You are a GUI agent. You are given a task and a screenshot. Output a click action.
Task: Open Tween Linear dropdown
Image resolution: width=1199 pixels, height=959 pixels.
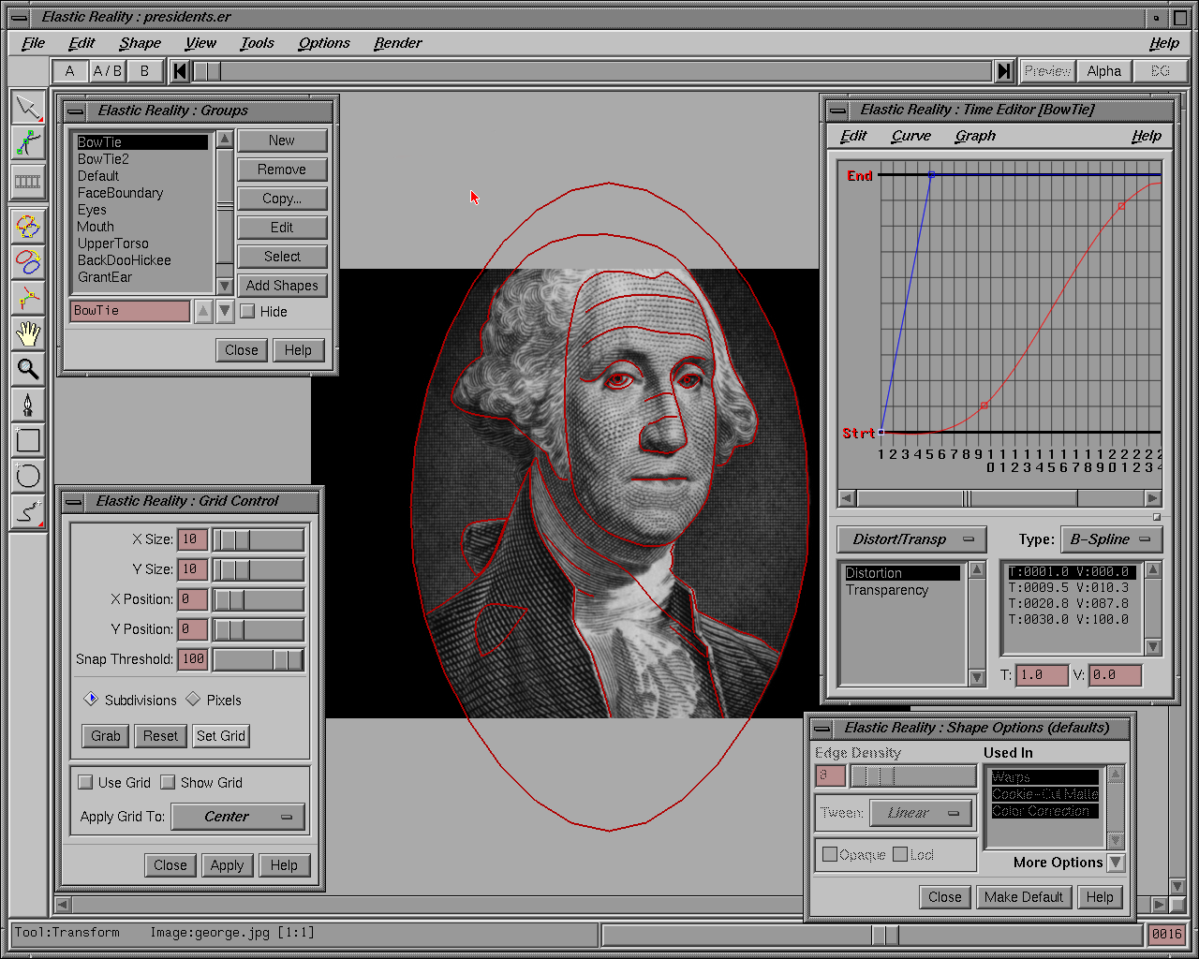[921, 813]
